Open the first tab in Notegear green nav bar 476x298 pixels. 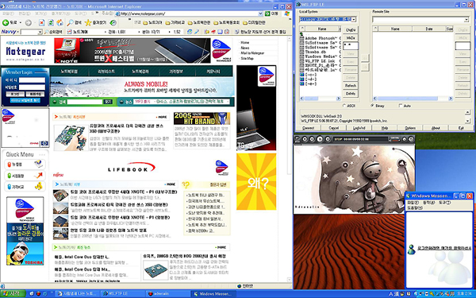pos(69,72)
